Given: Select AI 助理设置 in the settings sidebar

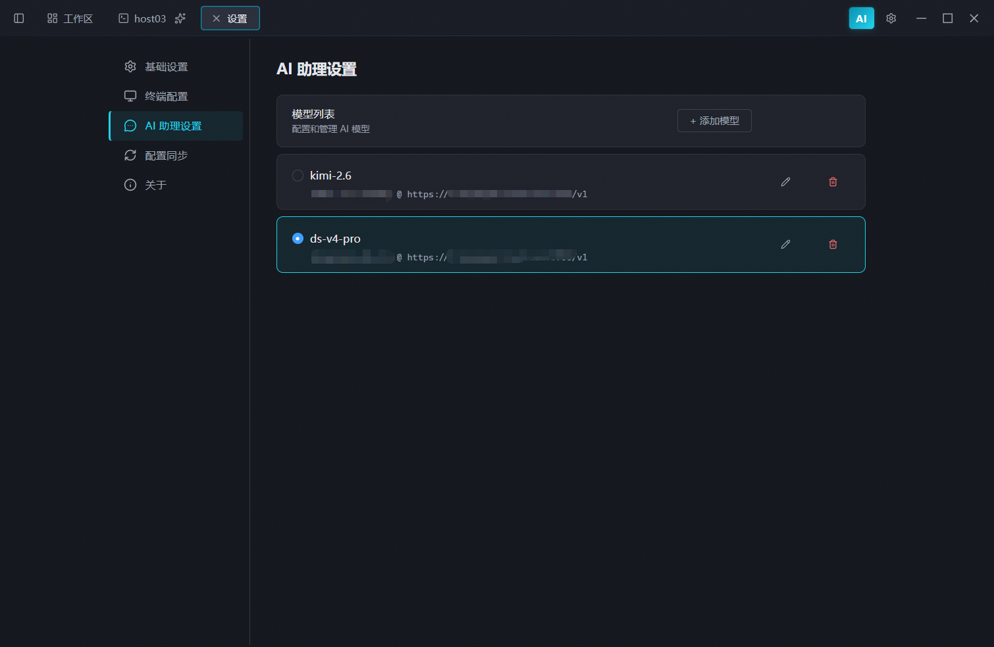Looking at the screenshot, I should point(176,126).
